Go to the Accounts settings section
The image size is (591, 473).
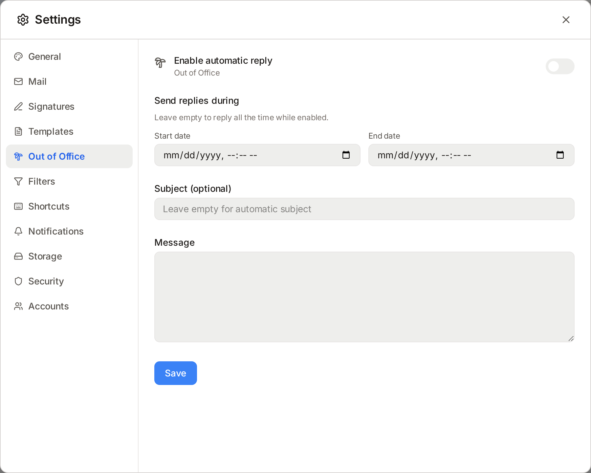coord(48,306)
